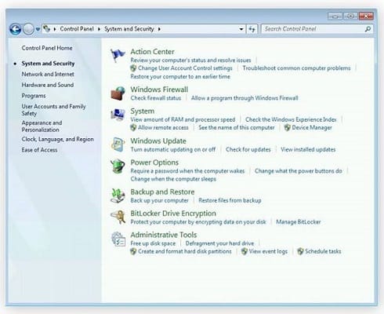Open the address bar history dropdown
Image resolution: width=384 pixels, height=314 pixels.
pyautogui.click(x=241, y=29)
